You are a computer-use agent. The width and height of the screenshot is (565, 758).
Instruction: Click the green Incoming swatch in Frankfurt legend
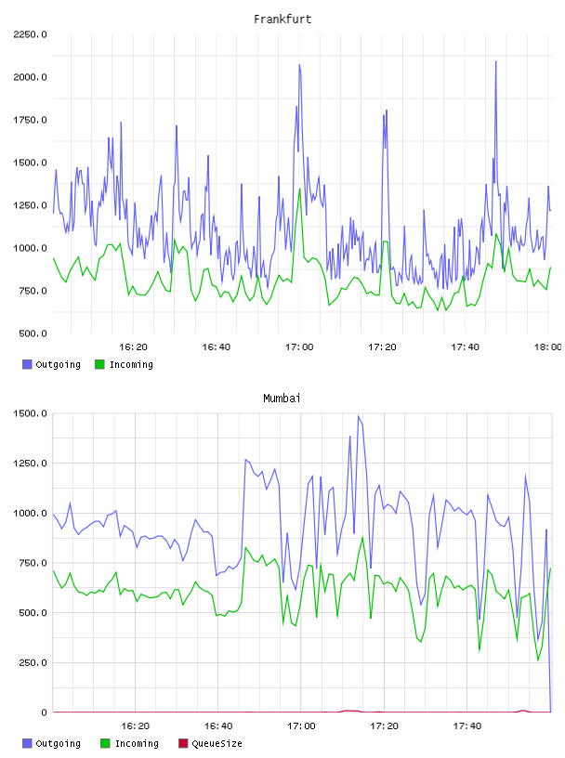99,364
